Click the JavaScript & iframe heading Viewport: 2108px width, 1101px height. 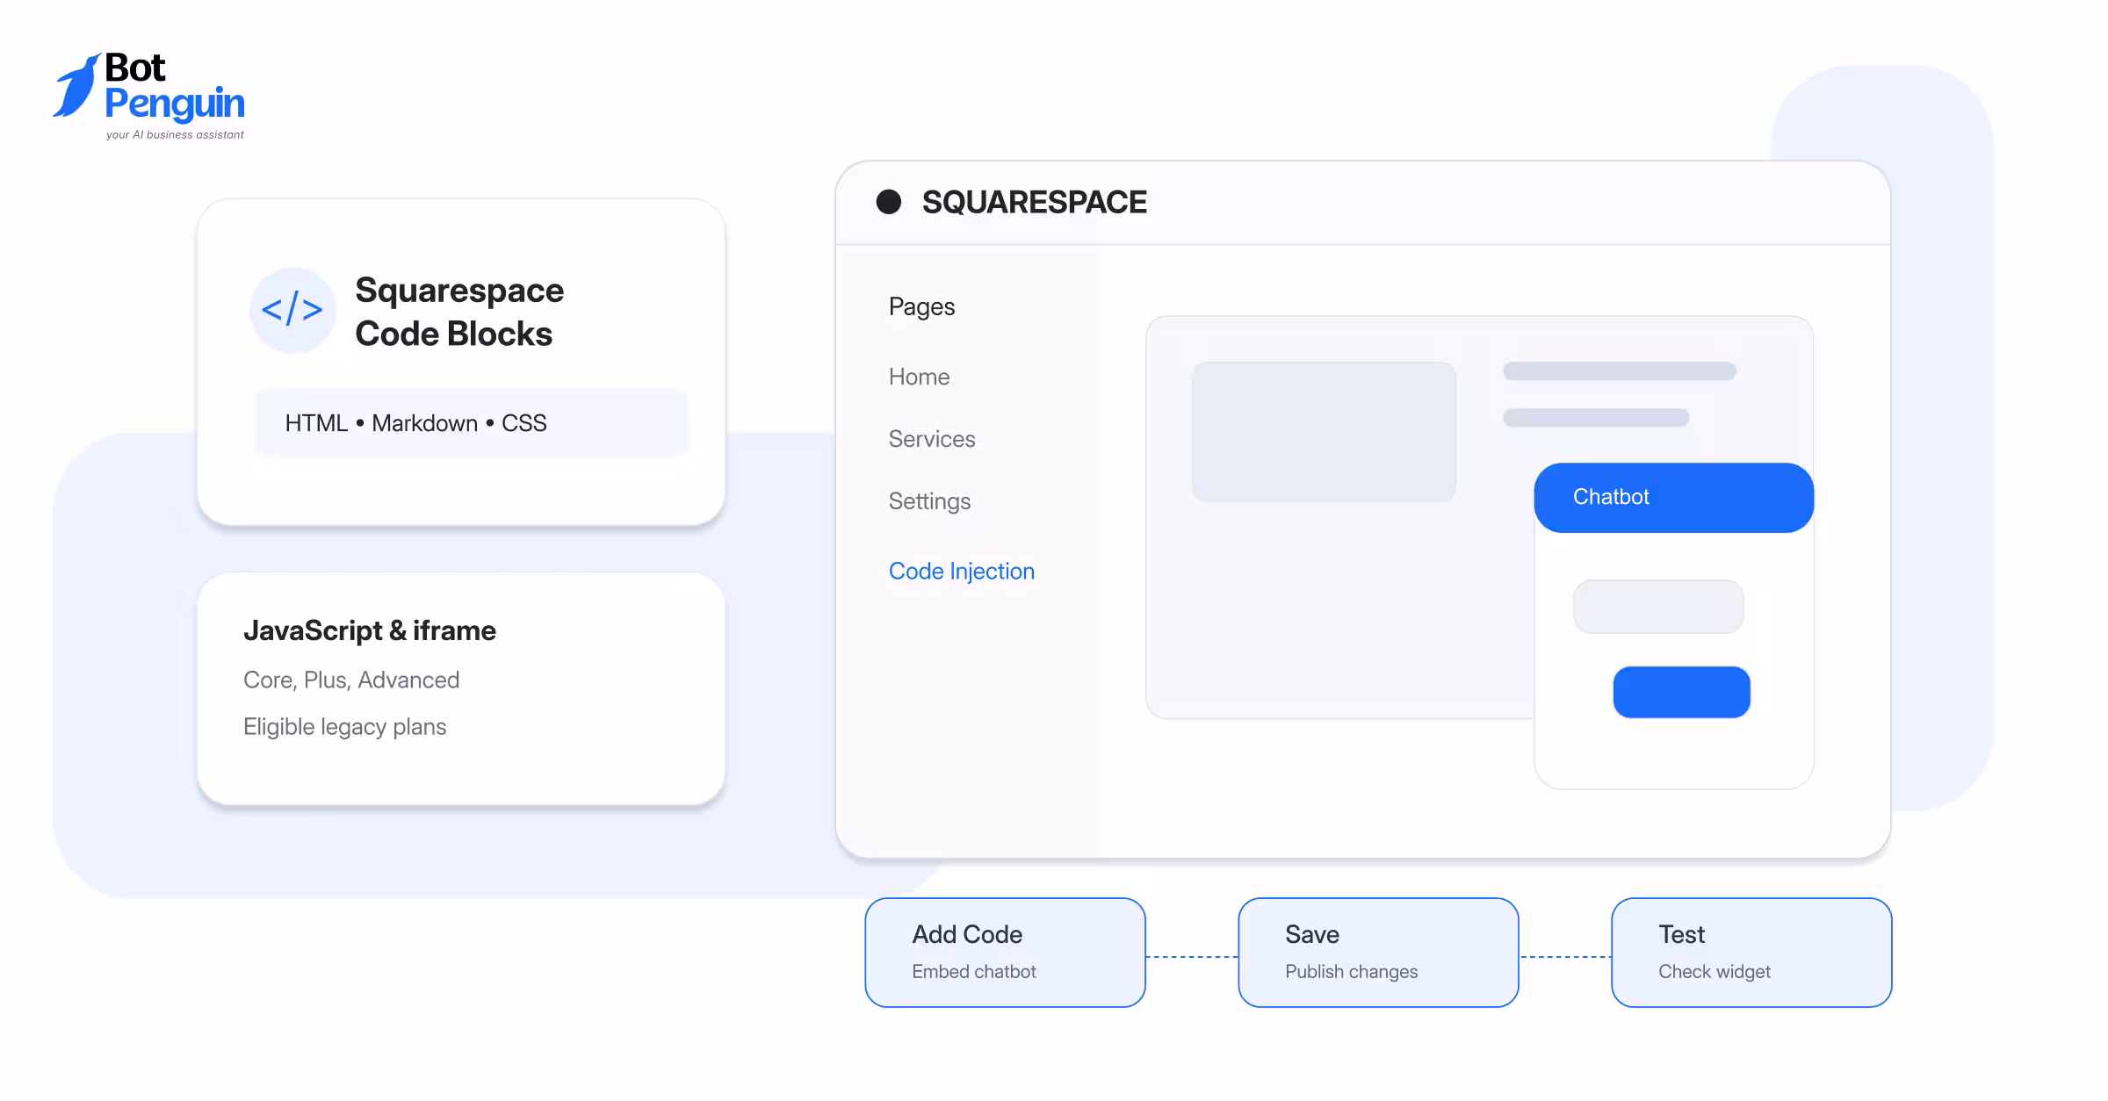pos(370,630)
